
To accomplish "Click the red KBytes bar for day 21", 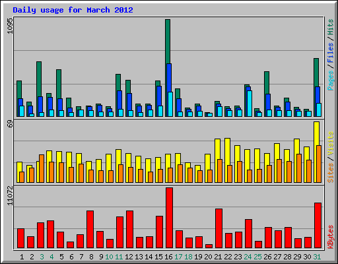I will (219, 228).
